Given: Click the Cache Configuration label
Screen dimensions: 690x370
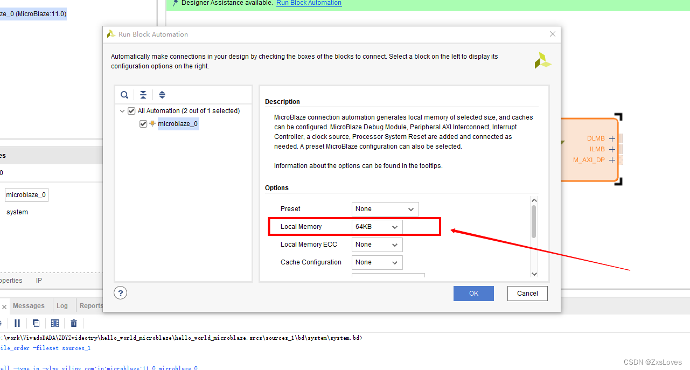Looking at the screenshot, I should [311, 262].
